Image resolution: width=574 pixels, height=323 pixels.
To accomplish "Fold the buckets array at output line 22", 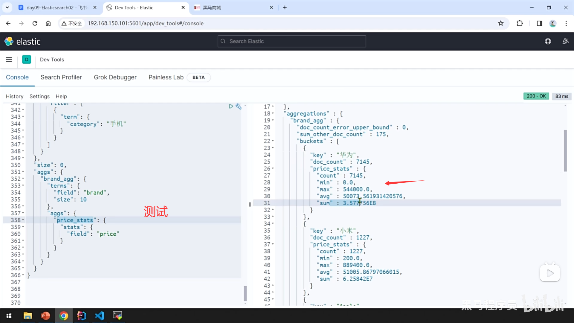I will 273,141.
